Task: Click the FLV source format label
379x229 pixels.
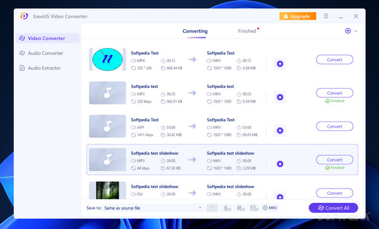Action: point(140,194)
